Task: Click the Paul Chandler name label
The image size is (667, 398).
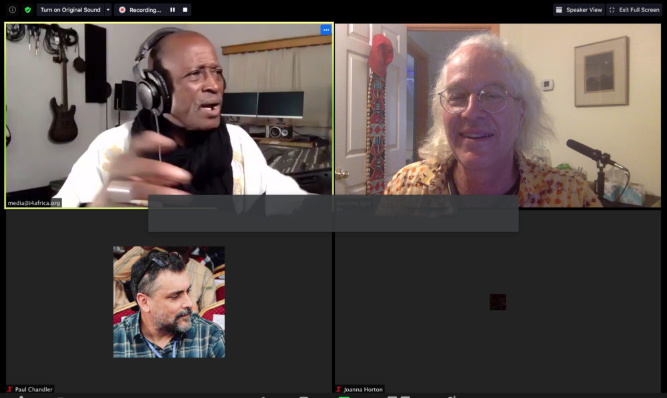Action: [x=33, y=389]
